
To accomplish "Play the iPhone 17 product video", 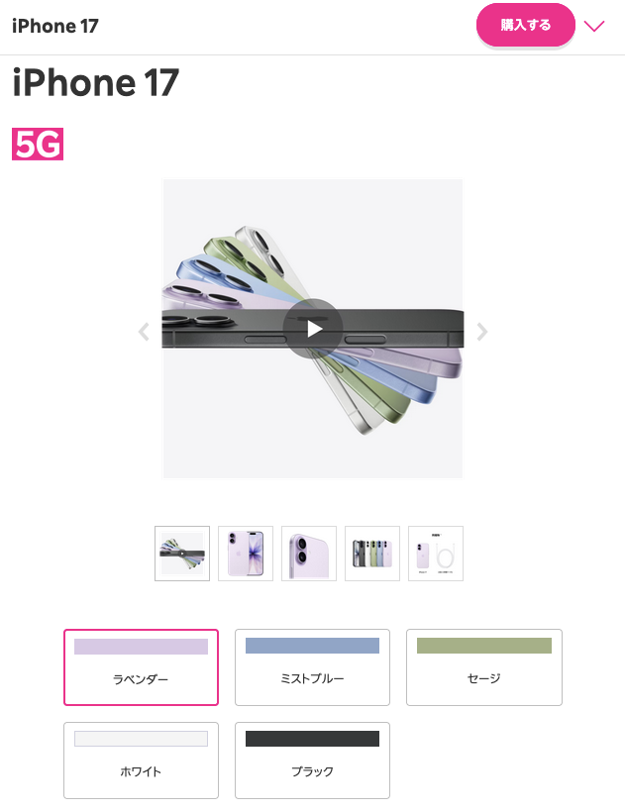I will tap(313, 329).
